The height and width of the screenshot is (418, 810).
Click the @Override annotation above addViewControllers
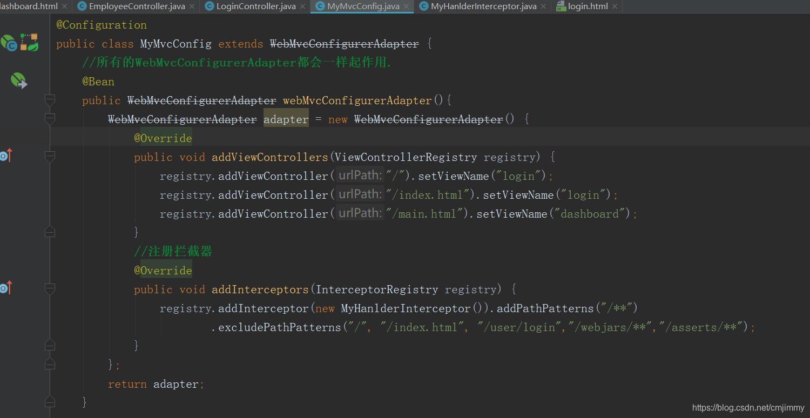coord(163,138)
